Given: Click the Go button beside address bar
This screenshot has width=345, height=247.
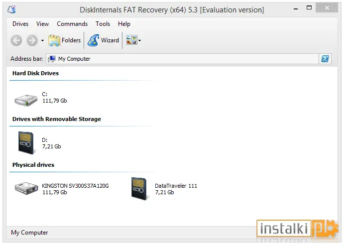Looking at the screenshot, I should tap(325, 59).
